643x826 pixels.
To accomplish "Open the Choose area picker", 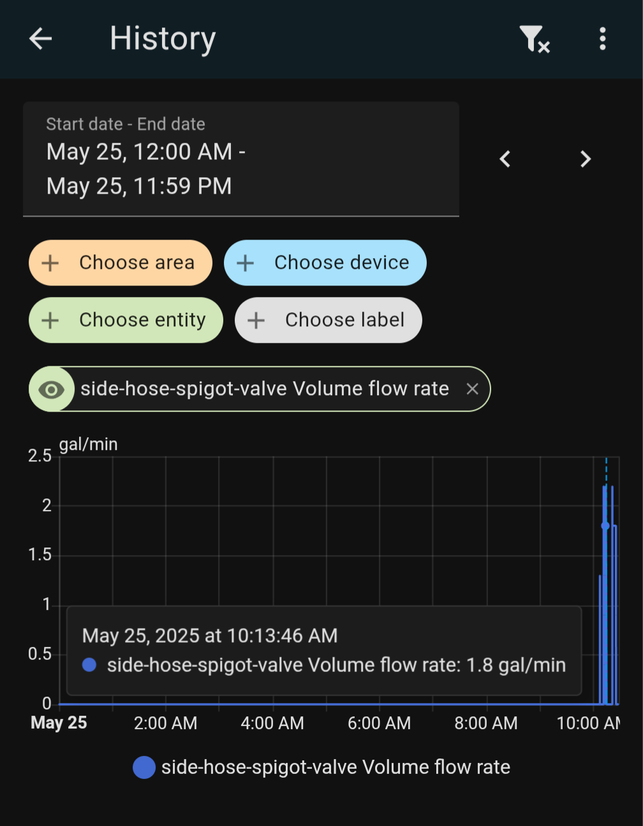I will point(121,263).
